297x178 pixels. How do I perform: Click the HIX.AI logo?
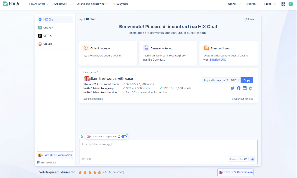click(x=12, y=4)
